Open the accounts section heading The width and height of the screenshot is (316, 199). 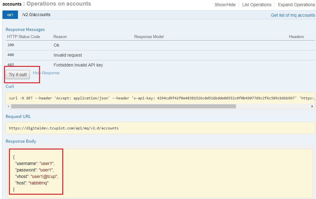click(x=12, y=4)
